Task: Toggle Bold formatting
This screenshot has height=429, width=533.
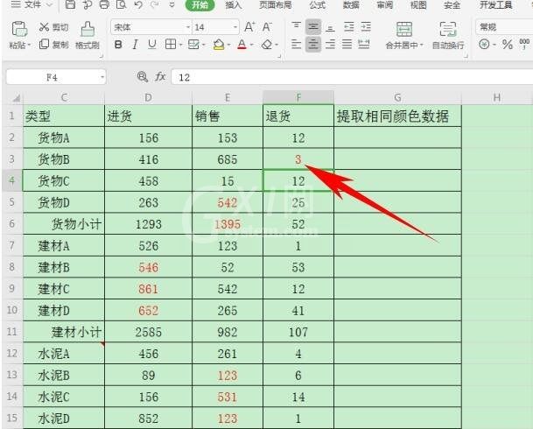Action: coord(118,44)
